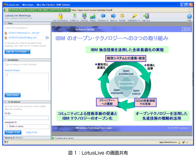The width and height of the screenshot is (196, 160).
Task: Open Help question mark icon
Action: [x=189, y=16]
